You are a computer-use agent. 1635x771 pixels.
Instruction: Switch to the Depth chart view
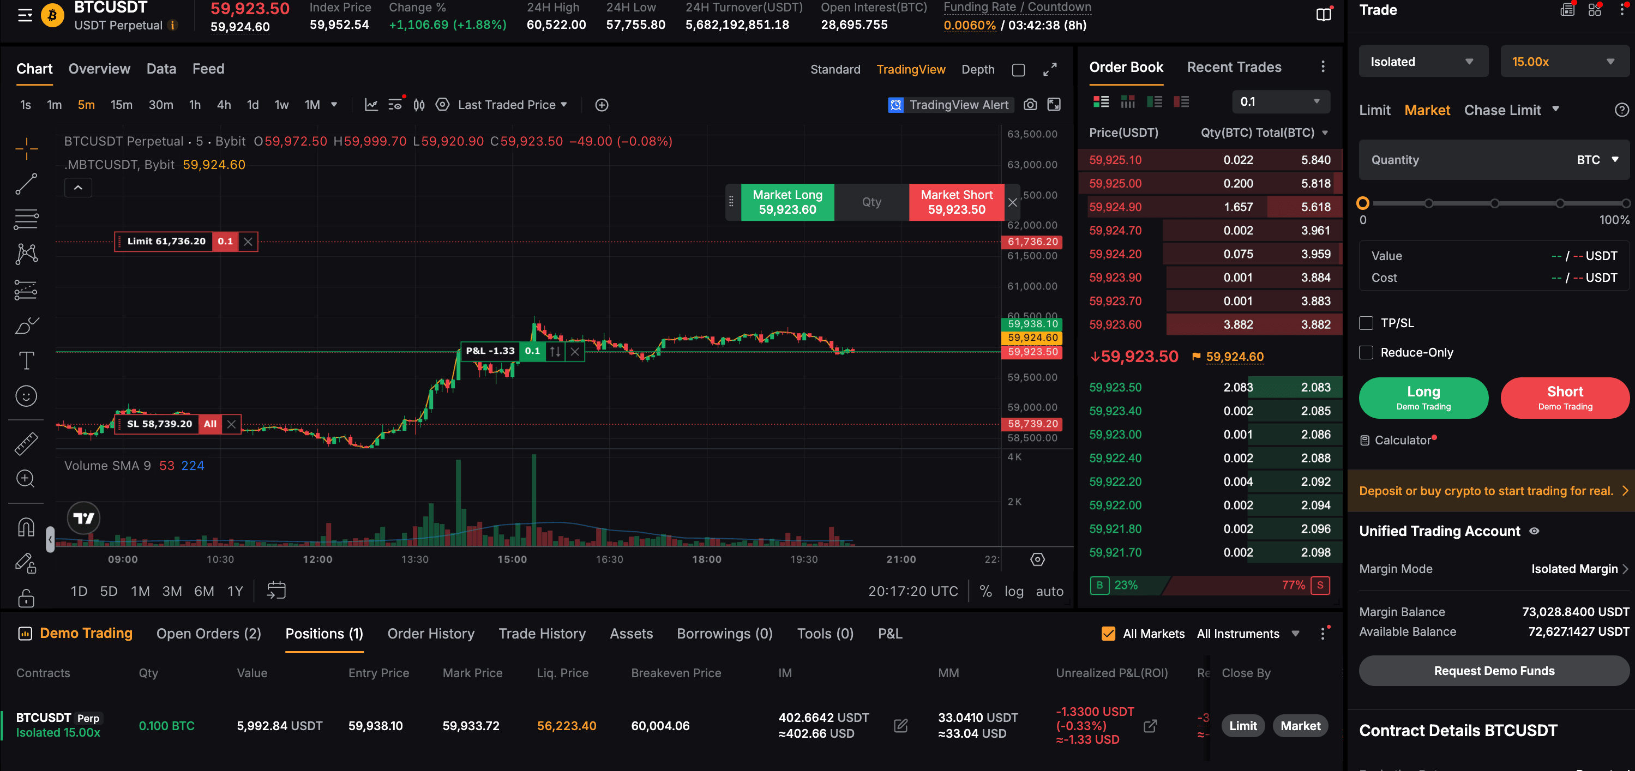[x=977, y=70]
